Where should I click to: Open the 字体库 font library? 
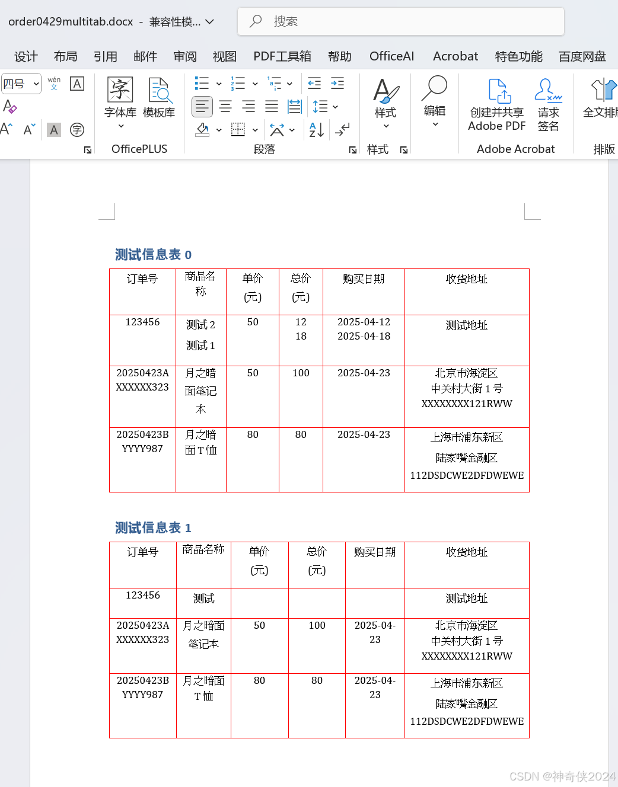point(120,97)
